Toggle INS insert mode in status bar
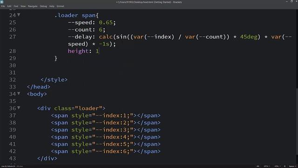This screenshot has width=298, height=168. (258, 166)
